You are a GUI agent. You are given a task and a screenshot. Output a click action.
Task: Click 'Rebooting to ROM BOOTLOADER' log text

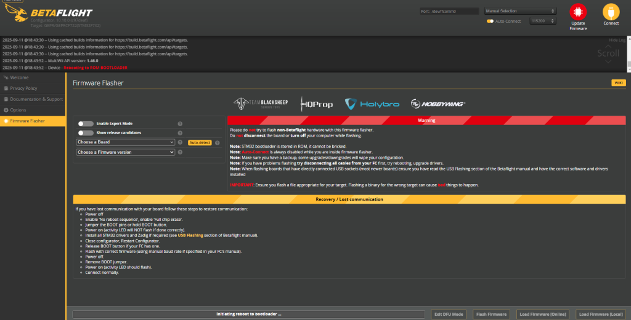coord(96,68)
